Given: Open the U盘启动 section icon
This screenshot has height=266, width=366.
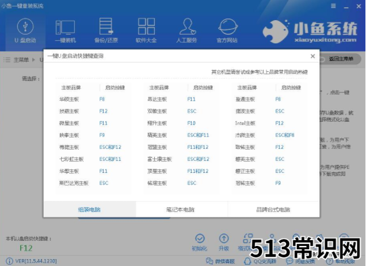Looking at the screenshot, I should [x=25, y=26].
